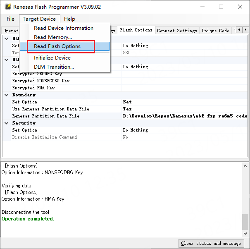Viewport: 250px width, 249px height.
Task: Open the Boundary Set Option value 'Set'
Action: 185,102
